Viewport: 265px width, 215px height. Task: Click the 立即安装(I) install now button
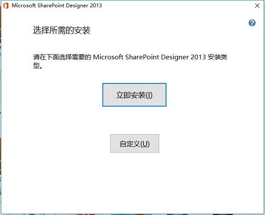(134, 95)
